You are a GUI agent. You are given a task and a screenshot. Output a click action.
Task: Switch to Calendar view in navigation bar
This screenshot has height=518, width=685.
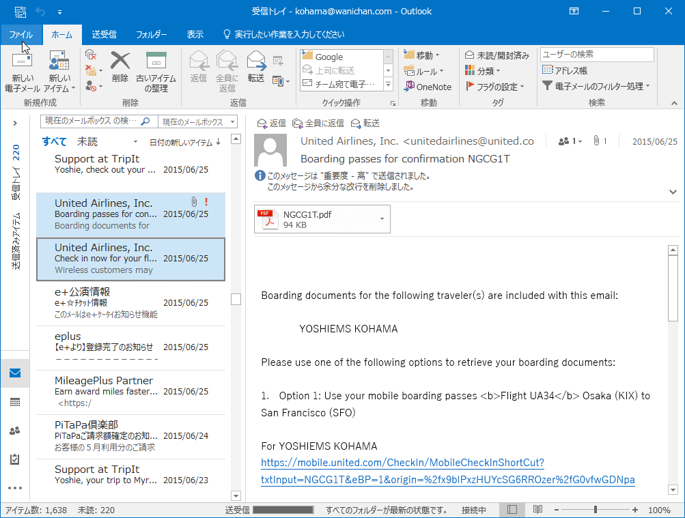tap(15, 402)
